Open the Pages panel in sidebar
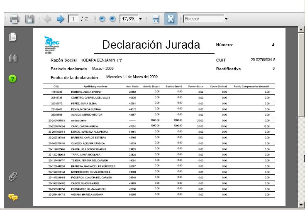This screenshot has height=210, width=305. tap(13, 37)
